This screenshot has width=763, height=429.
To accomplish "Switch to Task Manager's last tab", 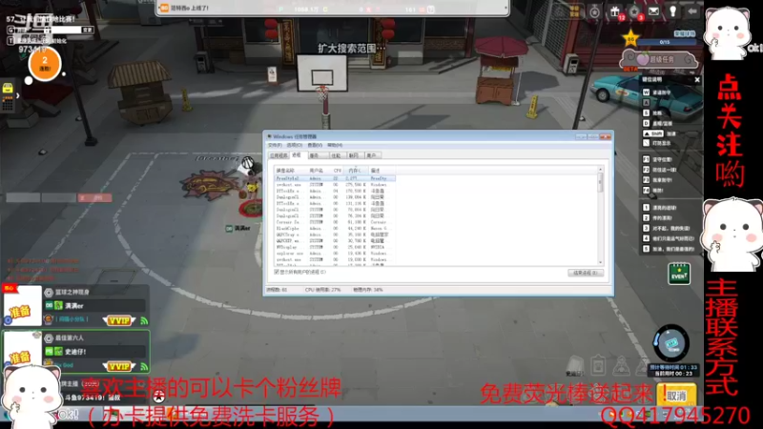I will tap(371, 155).
